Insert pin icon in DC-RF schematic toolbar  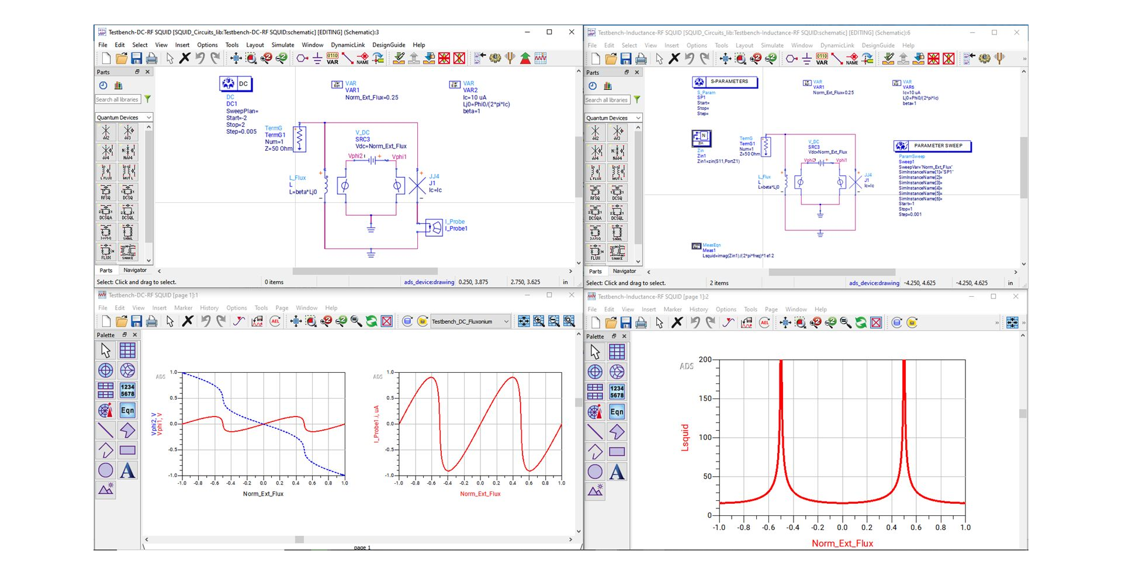click(302, 58)
